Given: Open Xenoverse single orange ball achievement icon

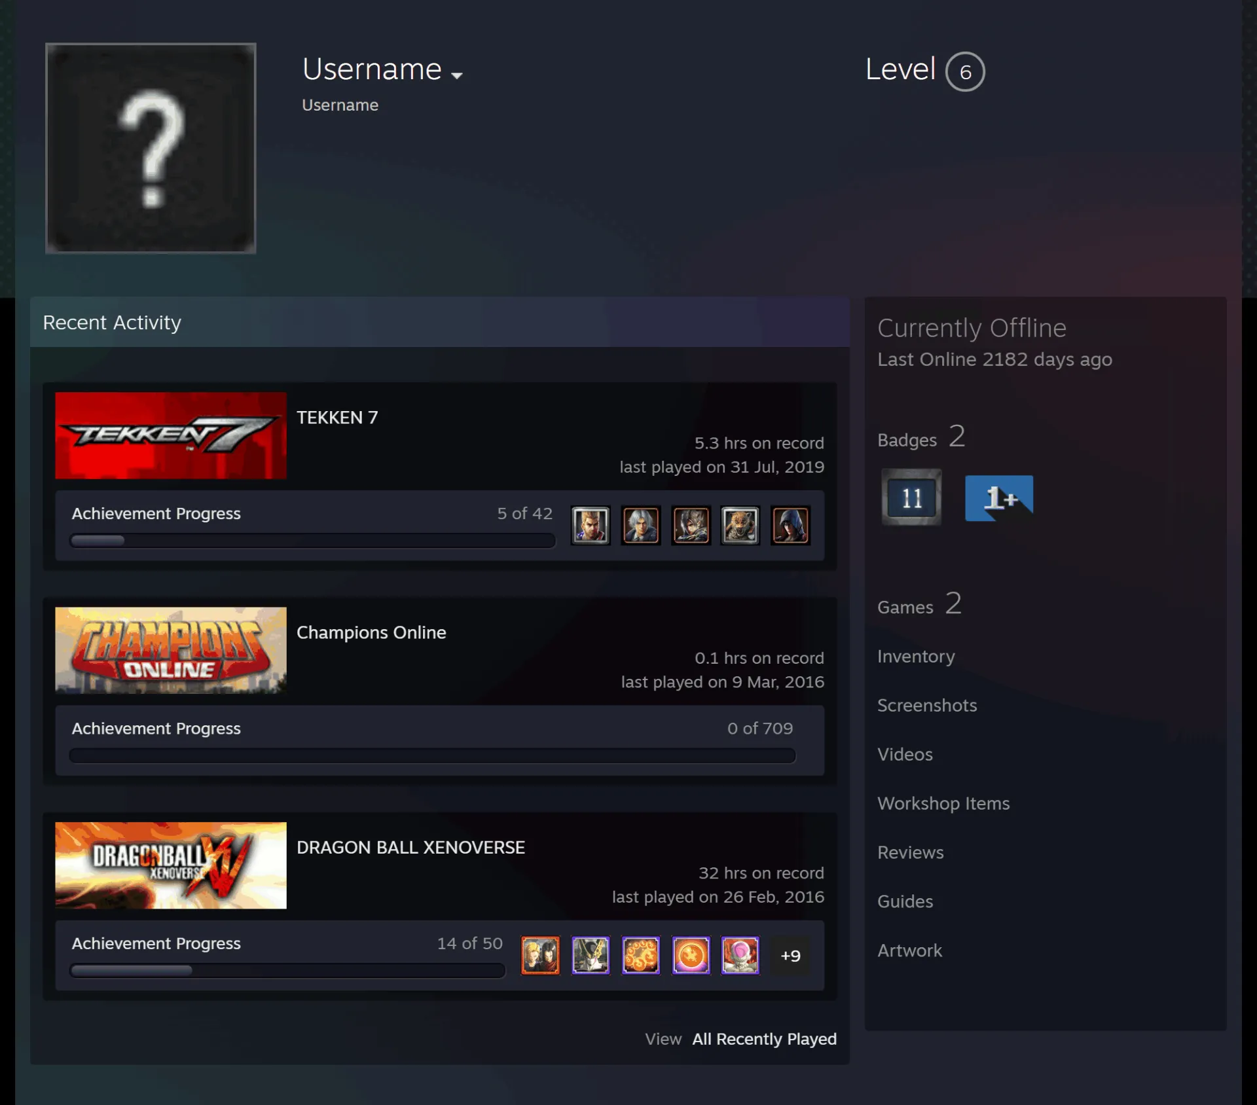Looking at the screenshot, I should (691, 955).
